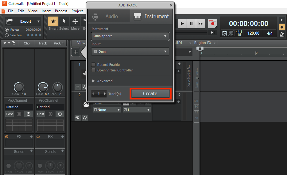Image resolution: width=287 pixels, height=175 pixels.
Task: Toggle metronome during record
Action: click(282, 27)
